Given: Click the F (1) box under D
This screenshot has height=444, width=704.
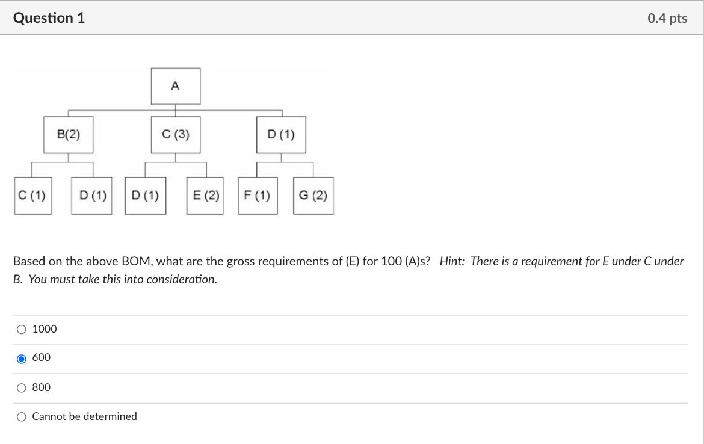Looking at the screenshot, I should pos(258,195).
